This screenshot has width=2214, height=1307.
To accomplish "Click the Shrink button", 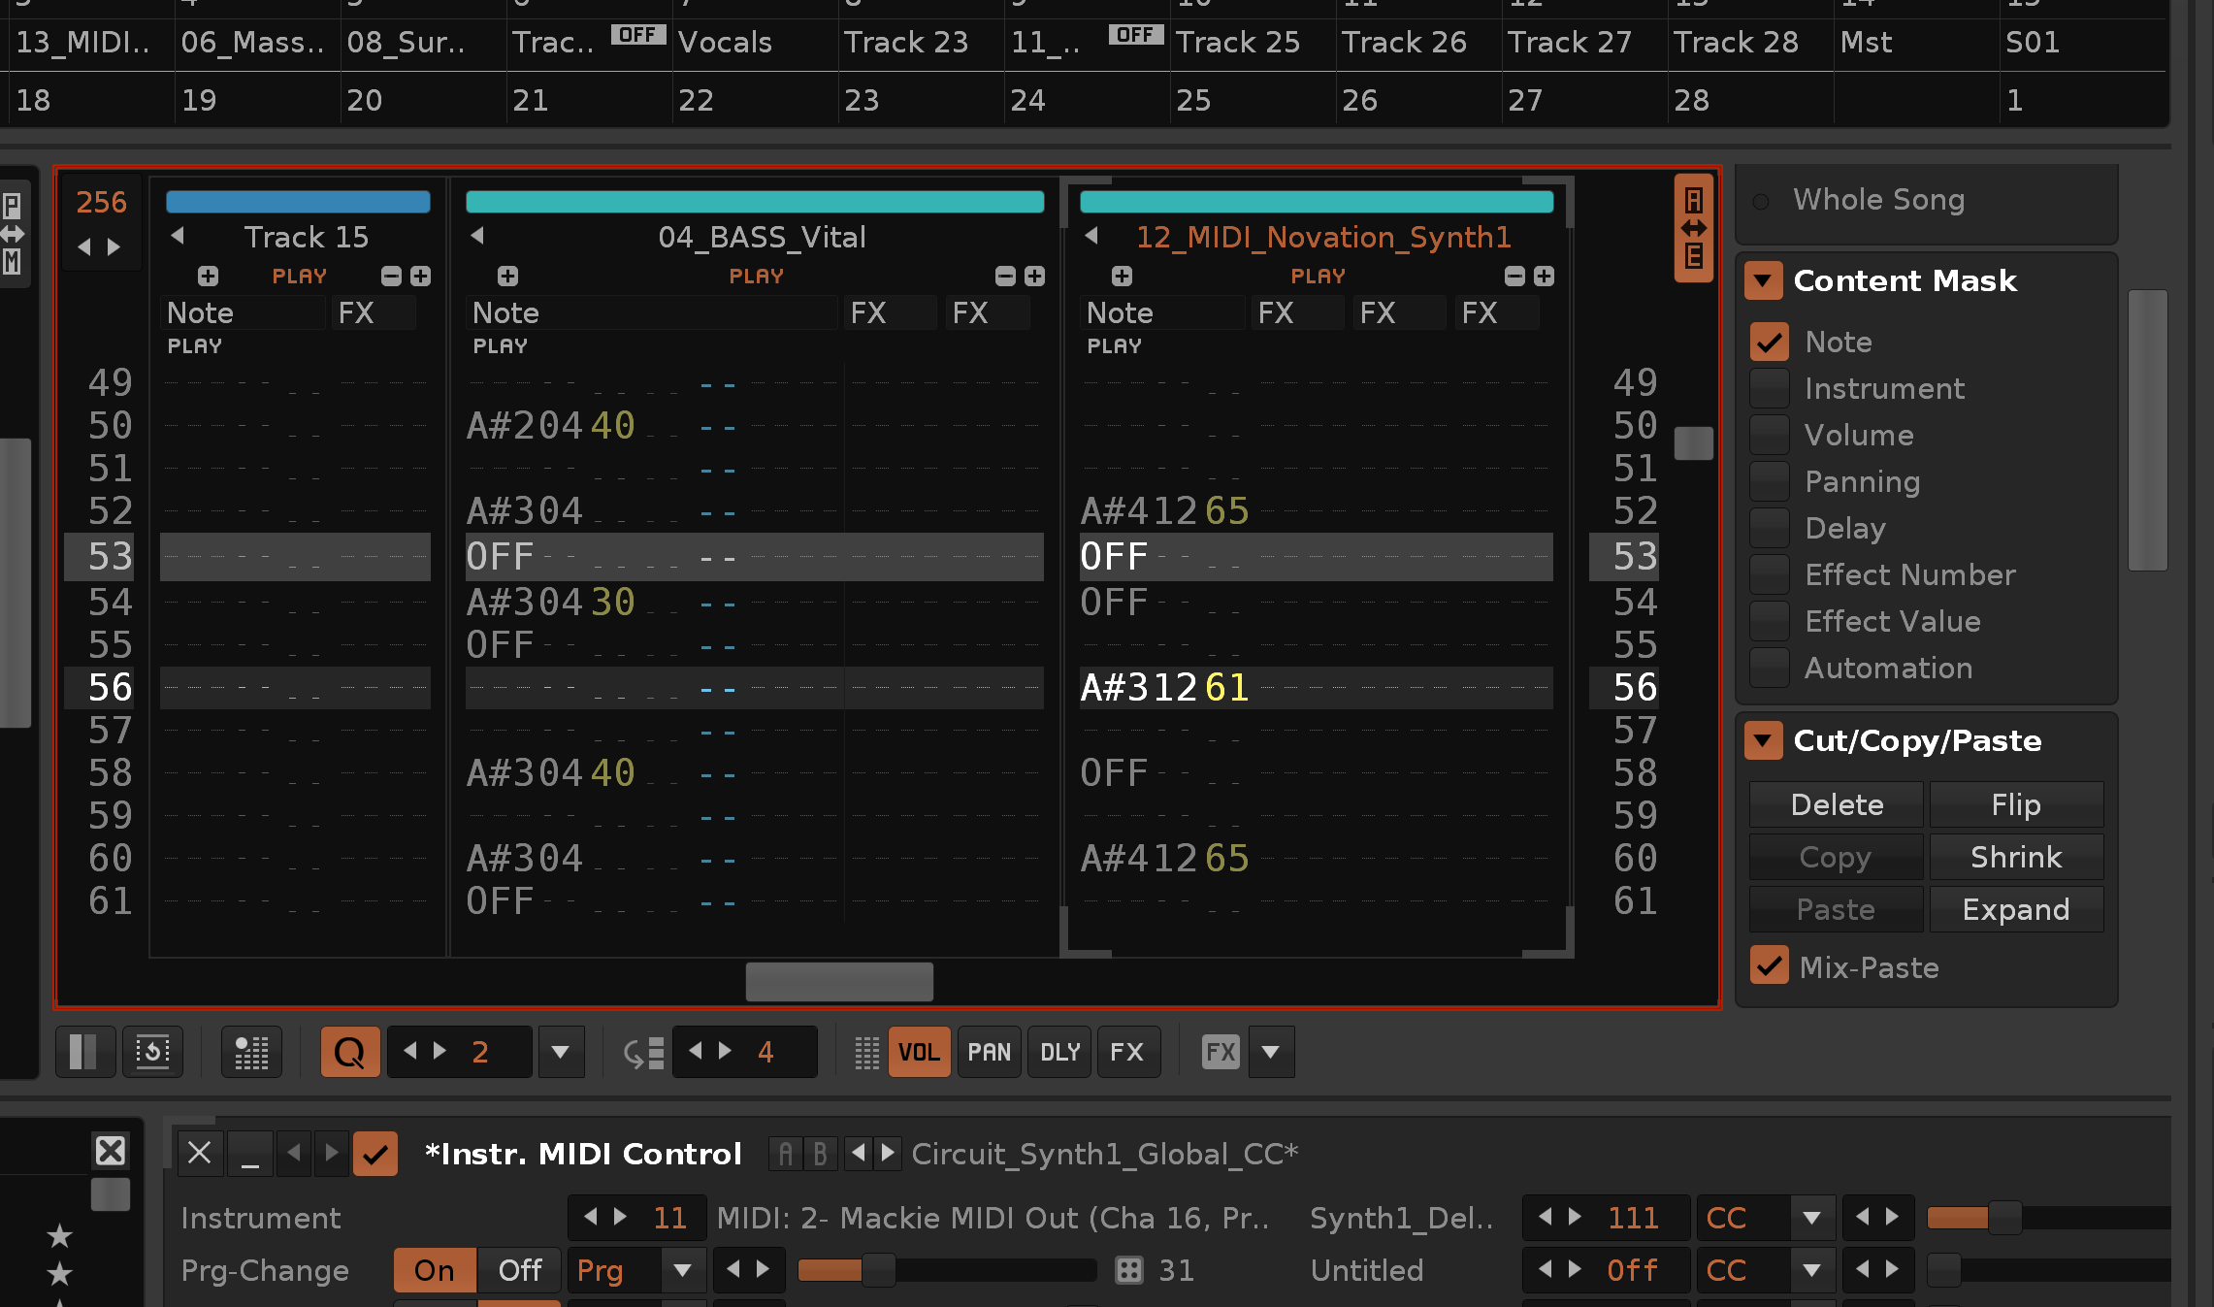I will [2016, 857].
